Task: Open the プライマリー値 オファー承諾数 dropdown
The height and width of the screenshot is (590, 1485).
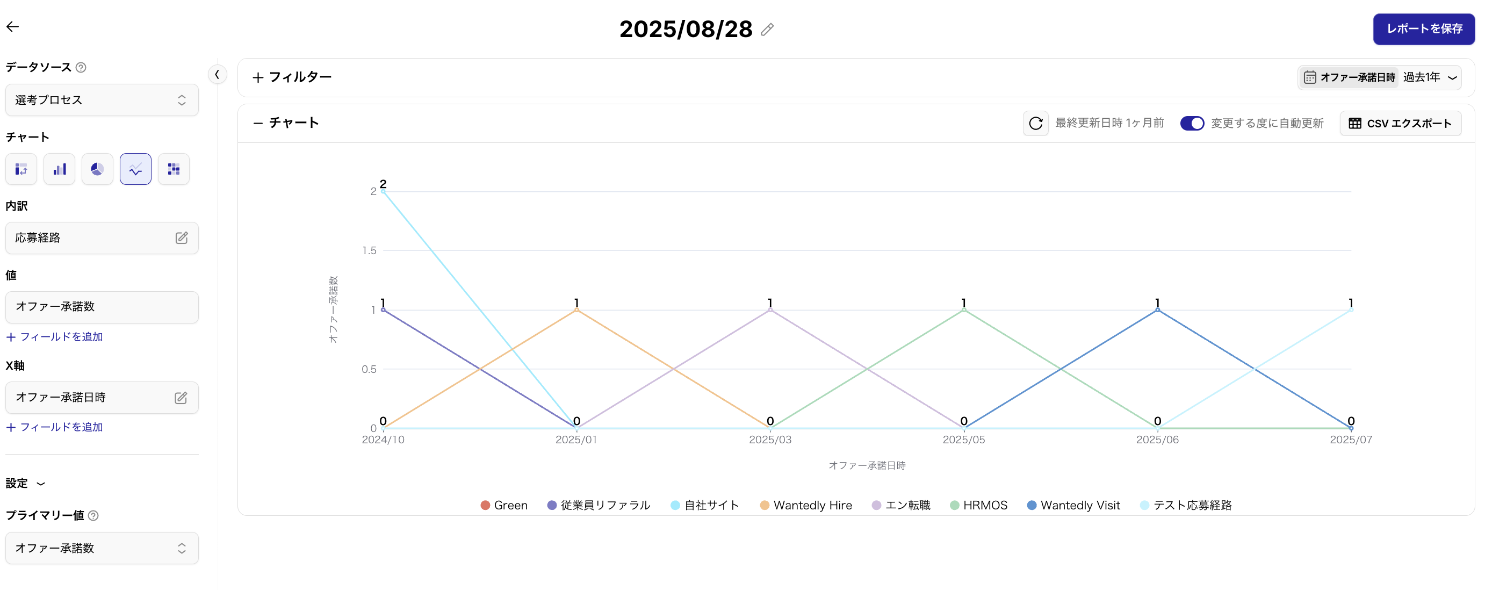Action: 102,549
